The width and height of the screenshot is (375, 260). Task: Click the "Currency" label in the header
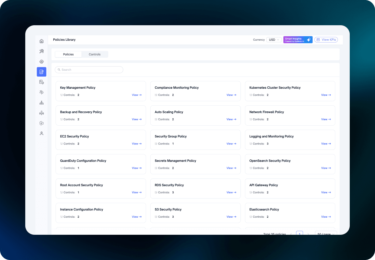(259, 40)
